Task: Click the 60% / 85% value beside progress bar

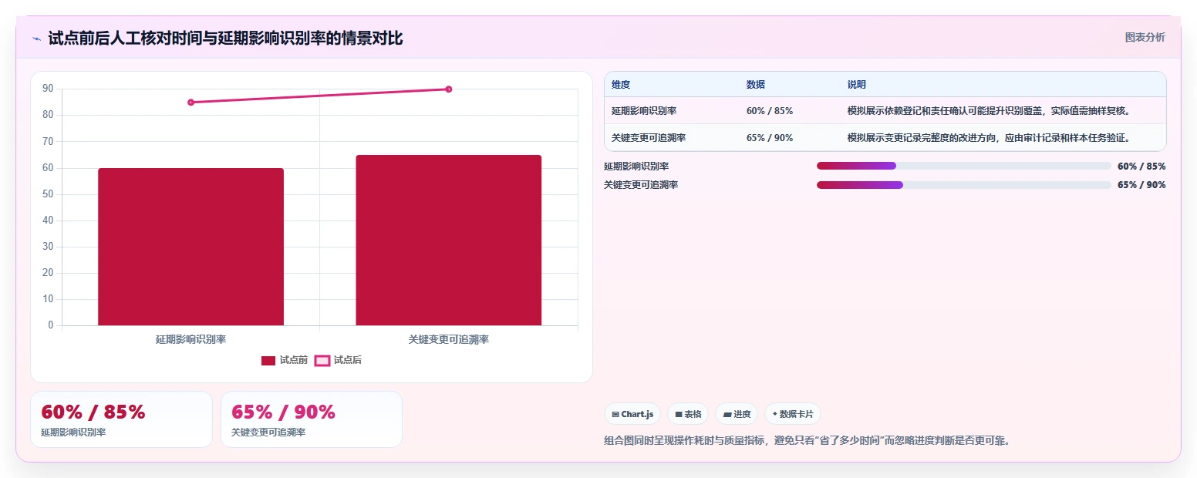Action: click(1141, 166)
